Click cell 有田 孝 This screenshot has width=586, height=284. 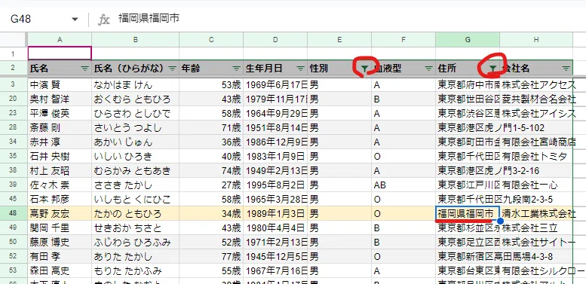click(x=60, y=257)
